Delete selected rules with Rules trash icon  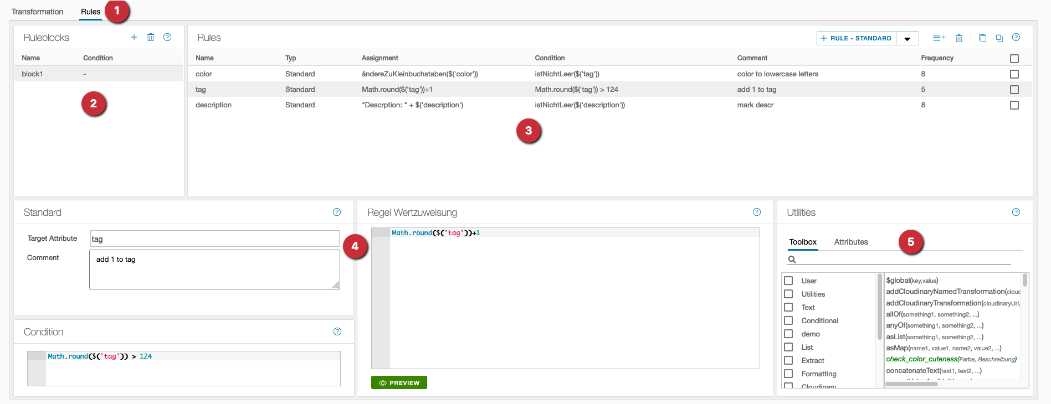(959, 38)
